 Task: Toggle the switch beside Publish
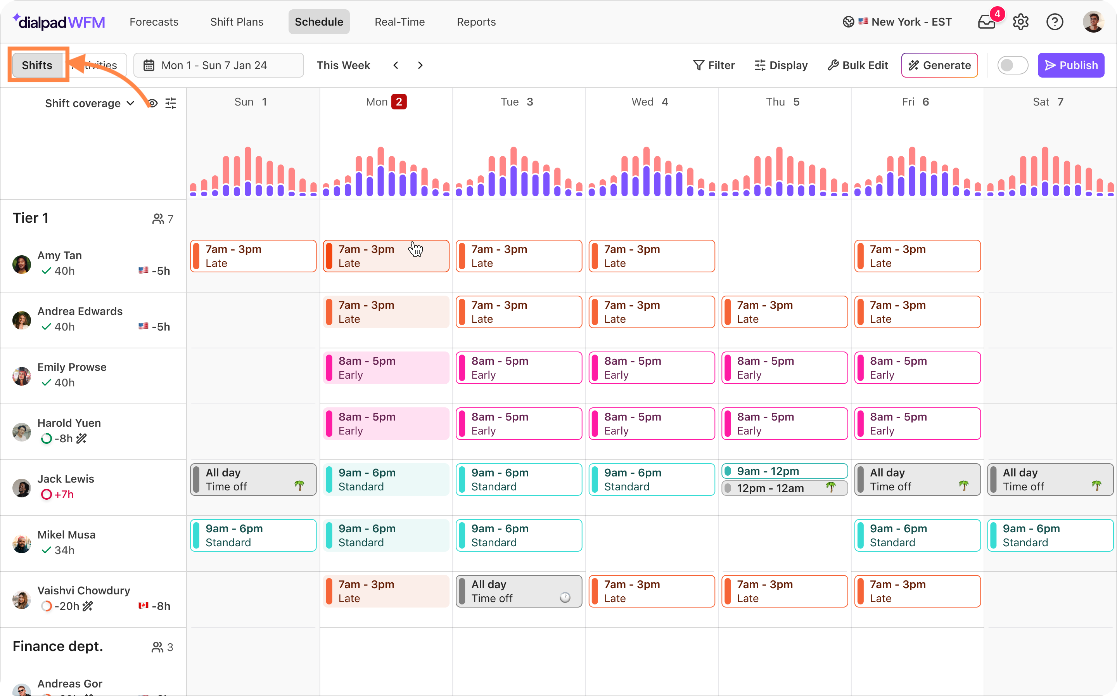(1013, 65)
